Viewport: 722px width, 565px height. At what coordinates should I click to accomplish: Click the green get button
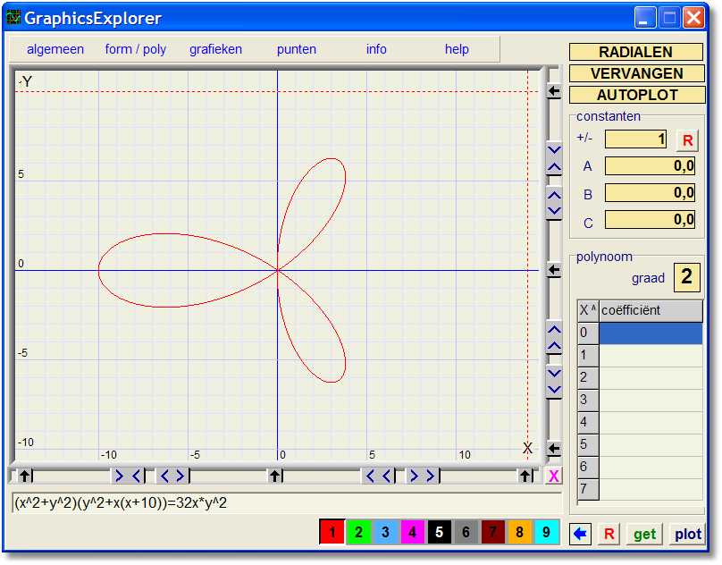click(644, 534)
